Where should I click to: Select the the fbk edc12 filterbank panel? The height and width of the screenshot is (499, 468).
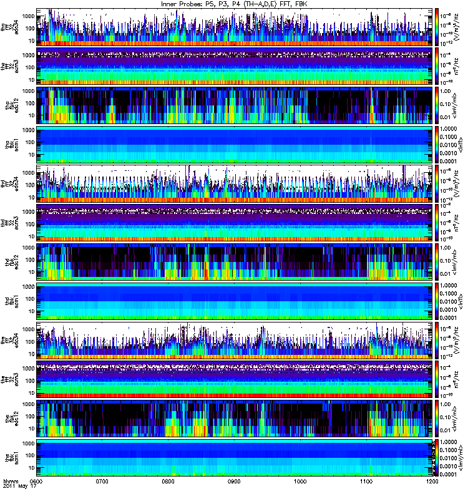click(x=234, y=419)
